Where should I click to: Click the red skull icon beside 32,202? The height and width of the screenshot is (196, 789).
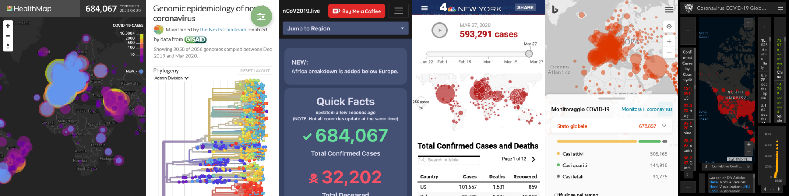point(313,178)
